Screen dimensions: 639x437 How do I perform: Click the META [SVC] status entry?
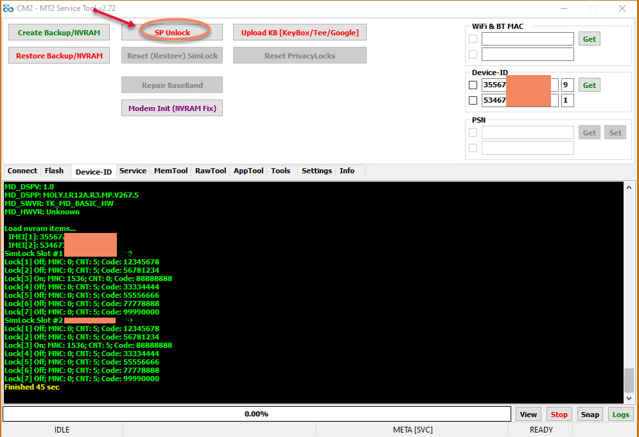[x=412, y=430]
